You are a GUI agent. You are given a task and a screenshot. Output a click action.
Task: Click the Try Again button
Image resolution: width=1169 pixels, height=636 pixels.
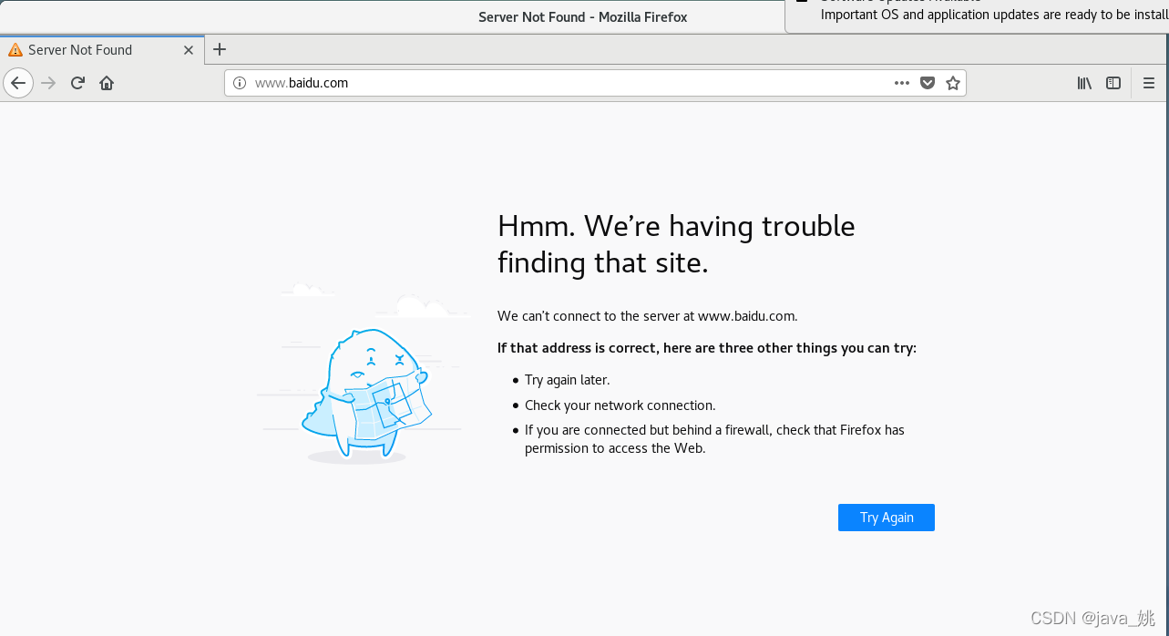click(887, 518)
